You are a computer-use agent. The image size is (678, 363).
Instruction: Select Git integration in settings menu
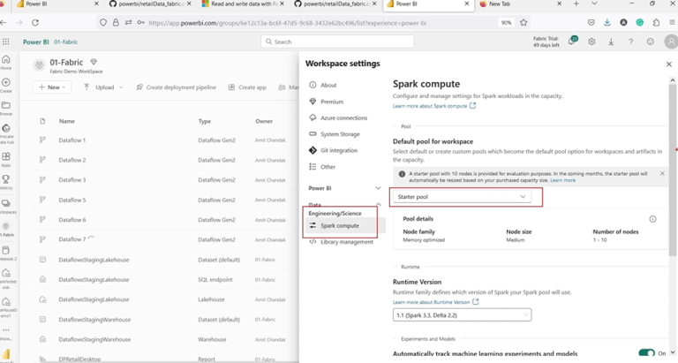pyautogui.click(x=339, y=150)
